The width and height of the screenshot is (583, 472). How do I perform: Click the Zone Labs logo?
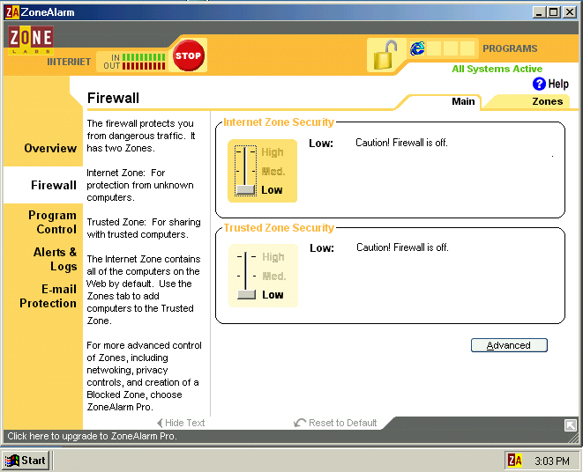pos(31,41)
